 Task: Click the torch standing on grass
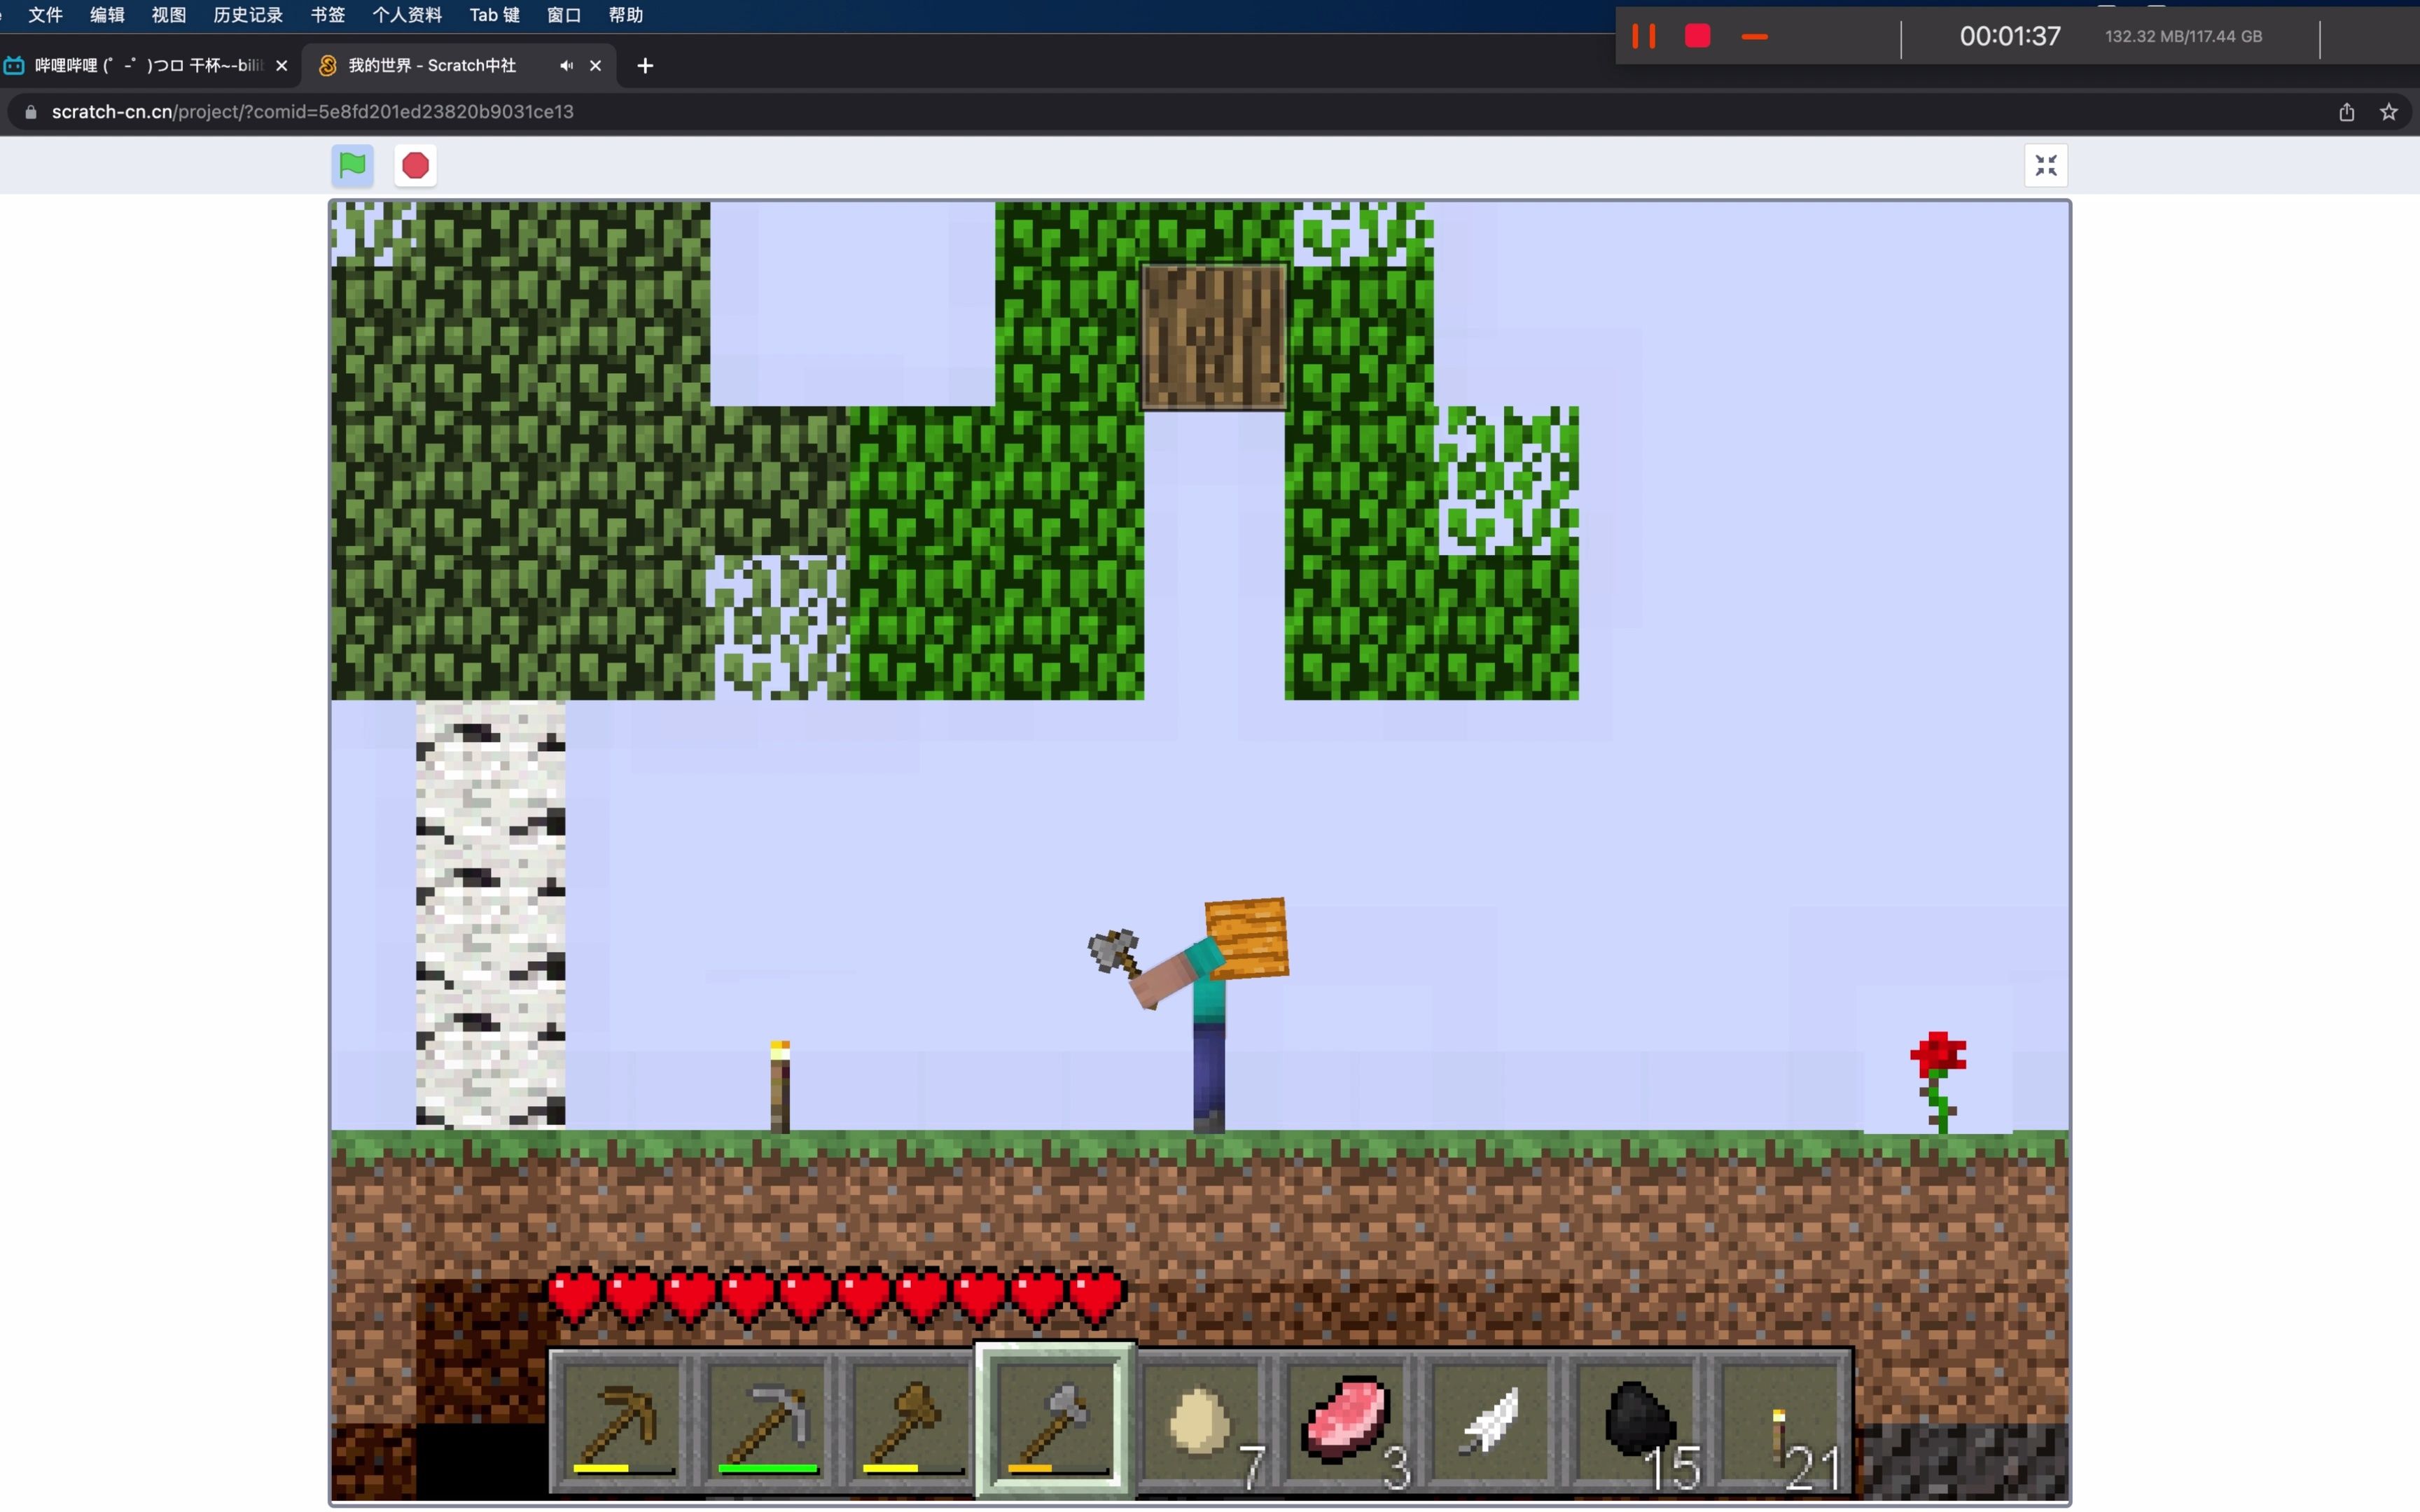[x=780, y=1086]
